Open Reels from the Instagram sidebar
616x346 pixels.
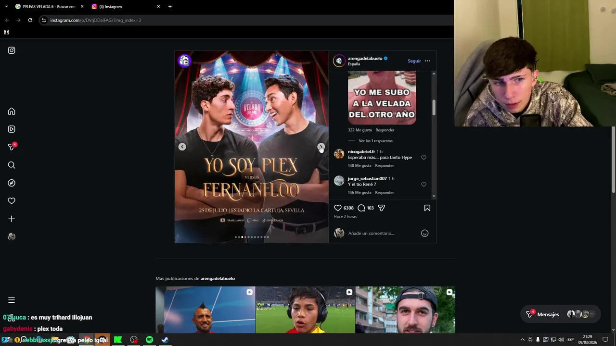(x=12, y=129)
